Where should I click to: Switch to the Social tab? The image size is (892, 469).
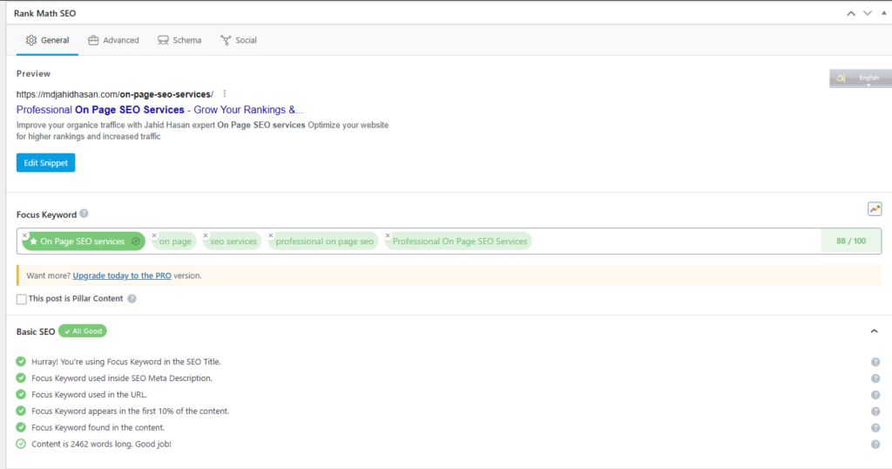[x=239, y=40]
